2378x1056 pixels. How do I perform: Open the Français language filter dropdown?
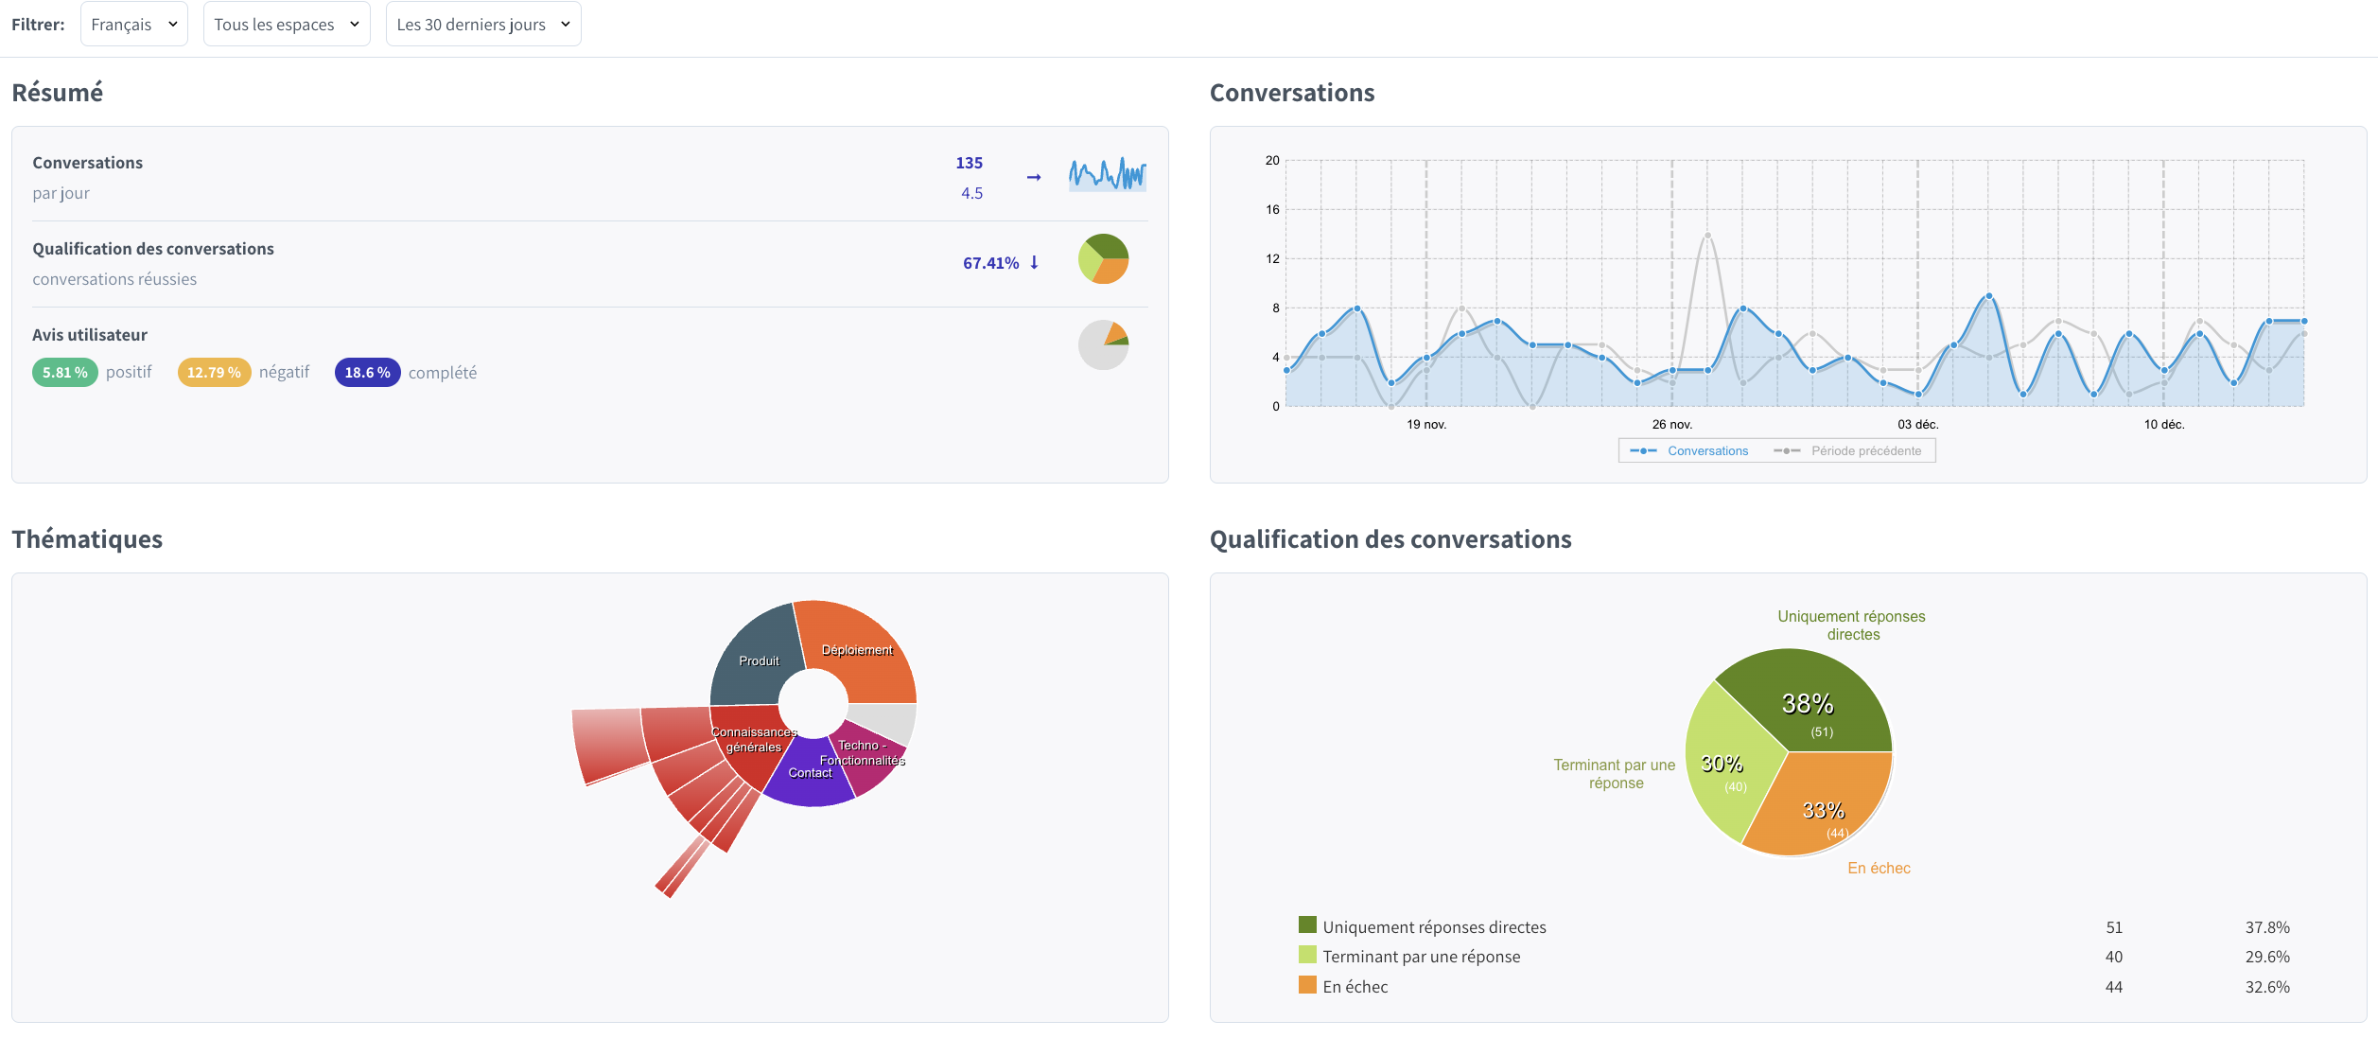(x=133, y=25)
